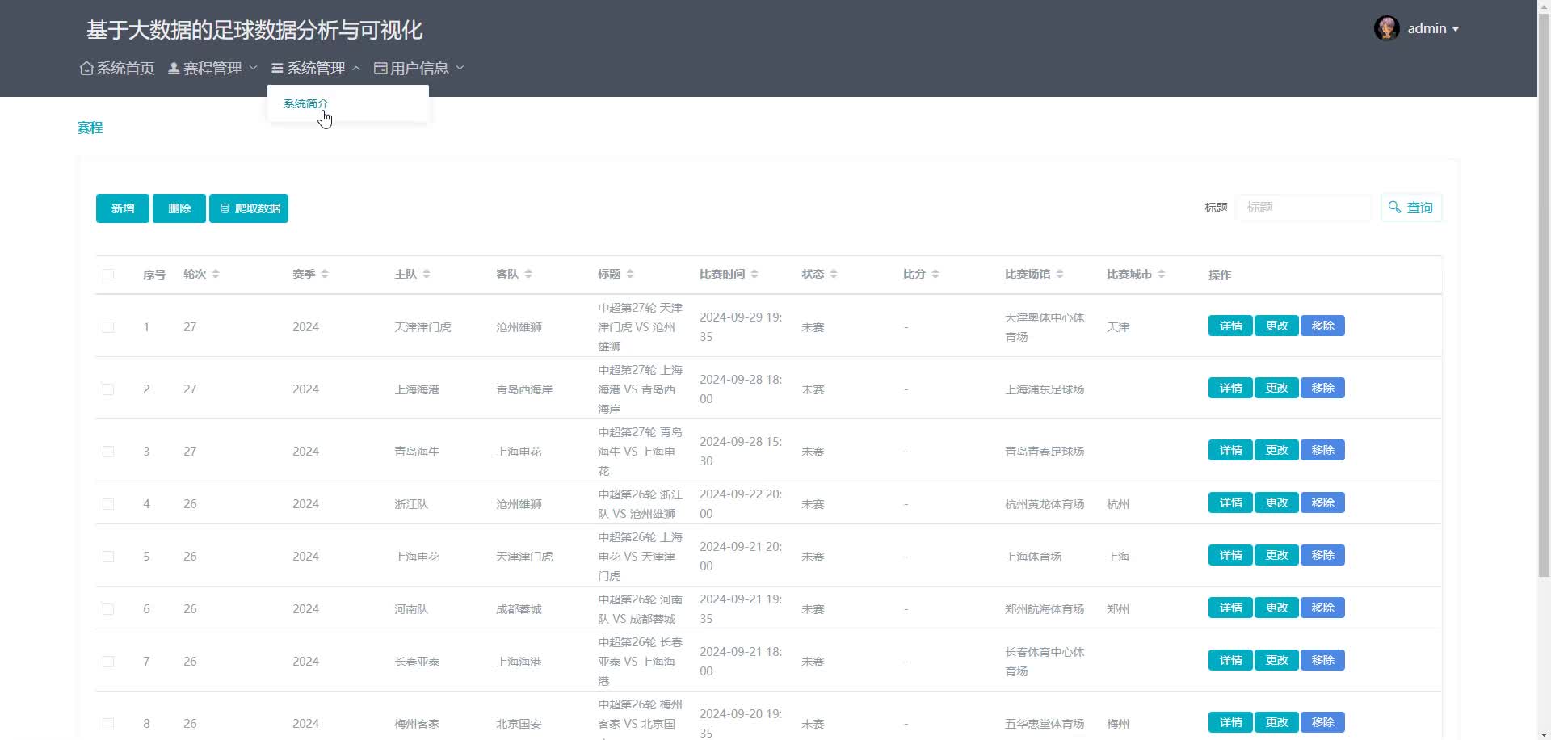Check row 8 梅州客家 checkbox
Viewport: 1551px width, 740px height.
(108, 724)
